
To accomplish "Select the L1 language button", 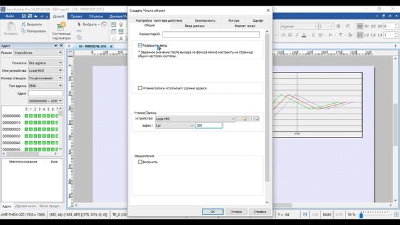I will tap(360, 35).
